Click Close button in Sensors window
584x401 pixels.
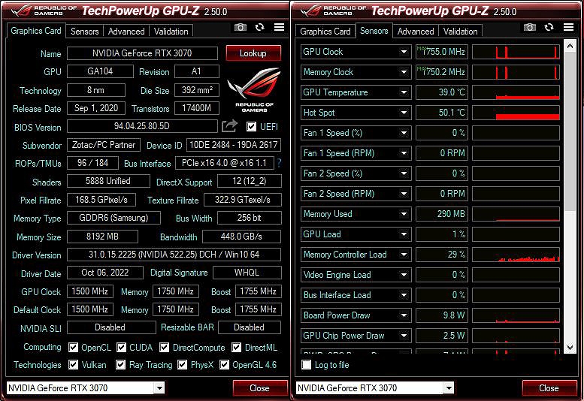[x=549, y=388]
